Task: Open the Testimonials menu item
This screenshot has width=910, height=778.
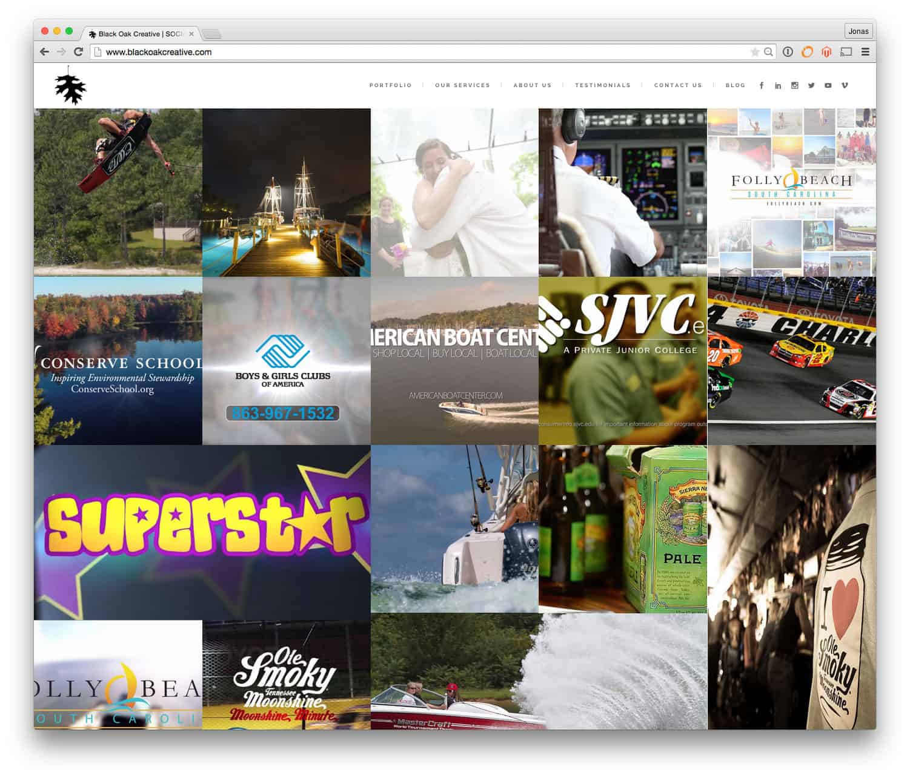Action: [x=603, y=85]
